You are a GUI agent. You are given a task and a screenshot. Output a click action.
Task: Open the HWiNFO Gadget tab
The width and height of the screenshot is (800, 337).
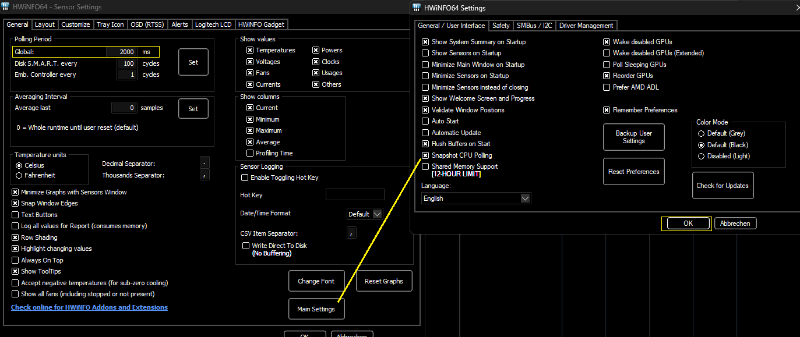[262, 24]
